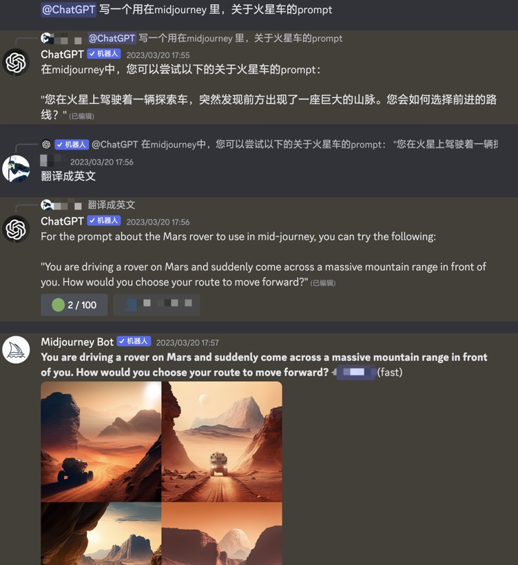The height and width of the screenshot is (565, 518).
Task: Open the Midjourney Bot username
Action: tap(77, 342)
